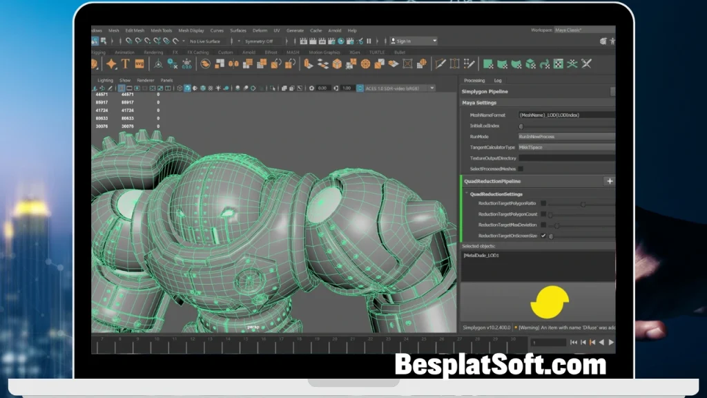Click the plus button on QuadReductionPipeline
Screen dimensions: 707x398
click(x=610, y=181)
